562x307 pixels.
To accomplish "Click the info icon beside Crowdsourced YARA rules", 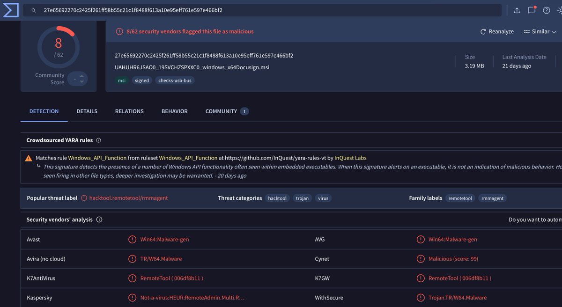I will (x=98, y=140).
